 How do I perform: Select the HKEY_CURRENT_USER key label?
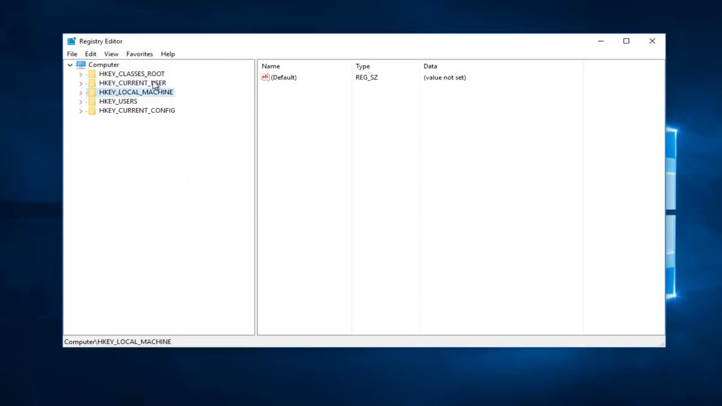tap(133, 83)
